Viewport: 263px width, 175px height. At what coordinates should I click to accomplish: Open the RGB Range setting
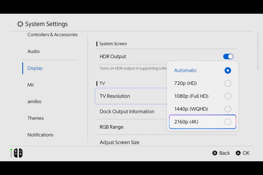click(x=112, y=127)
